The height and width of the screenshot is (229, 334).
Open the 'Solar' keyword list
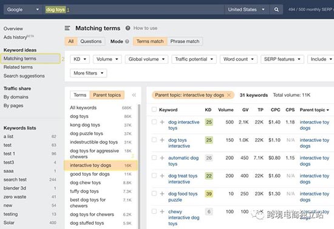(9, 222)
